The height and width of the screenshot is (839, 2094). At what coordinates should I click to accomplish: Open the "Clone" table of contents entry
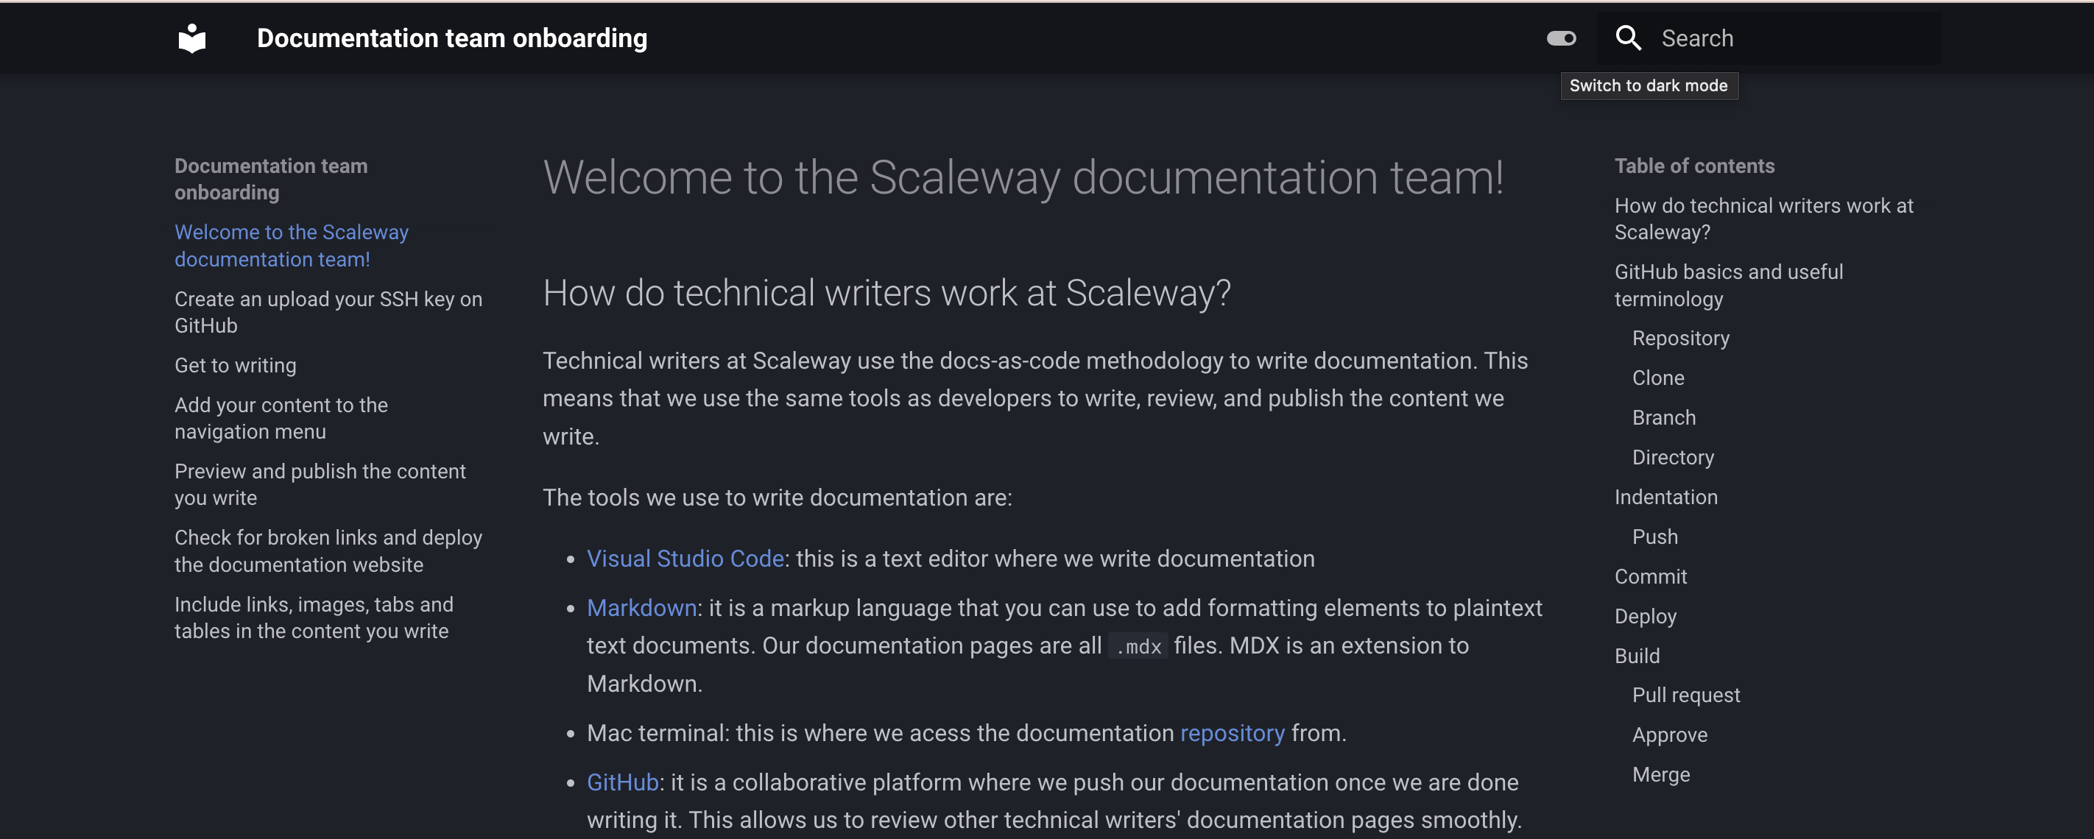(x=1657, y=377)
